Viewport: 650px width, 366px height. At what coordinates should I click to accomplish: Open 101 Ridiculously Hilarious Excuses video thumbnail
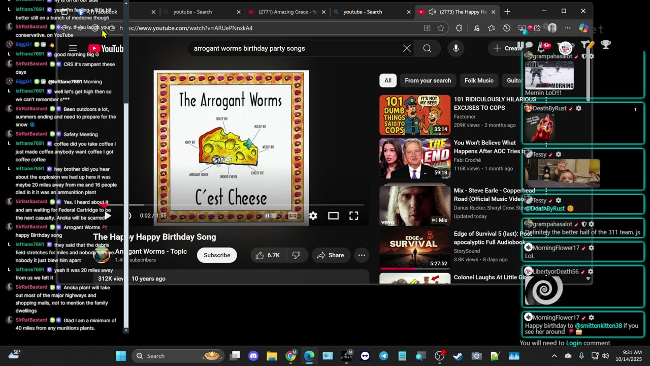click(x=415, y=115)
